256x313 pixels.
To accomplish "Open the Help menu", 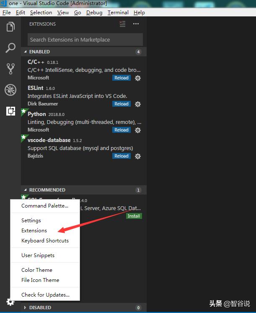I will [139, 13].
